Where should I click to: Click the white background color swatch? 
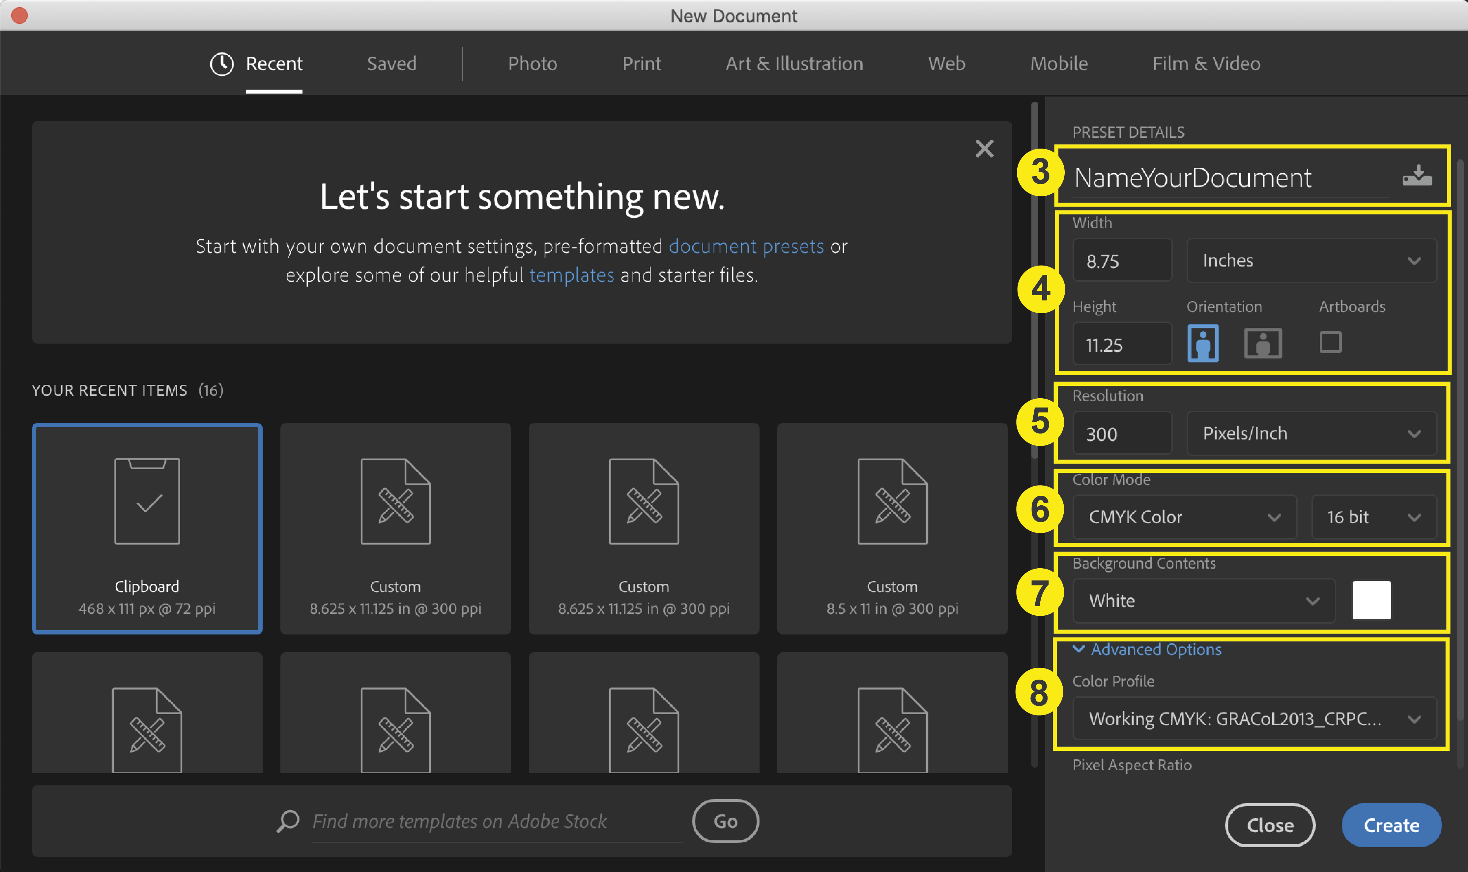coord(1372,601)
